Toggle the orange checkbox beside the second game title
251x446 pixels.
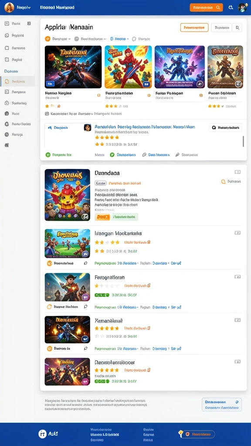pyautogui.click(x=149, y=95)
